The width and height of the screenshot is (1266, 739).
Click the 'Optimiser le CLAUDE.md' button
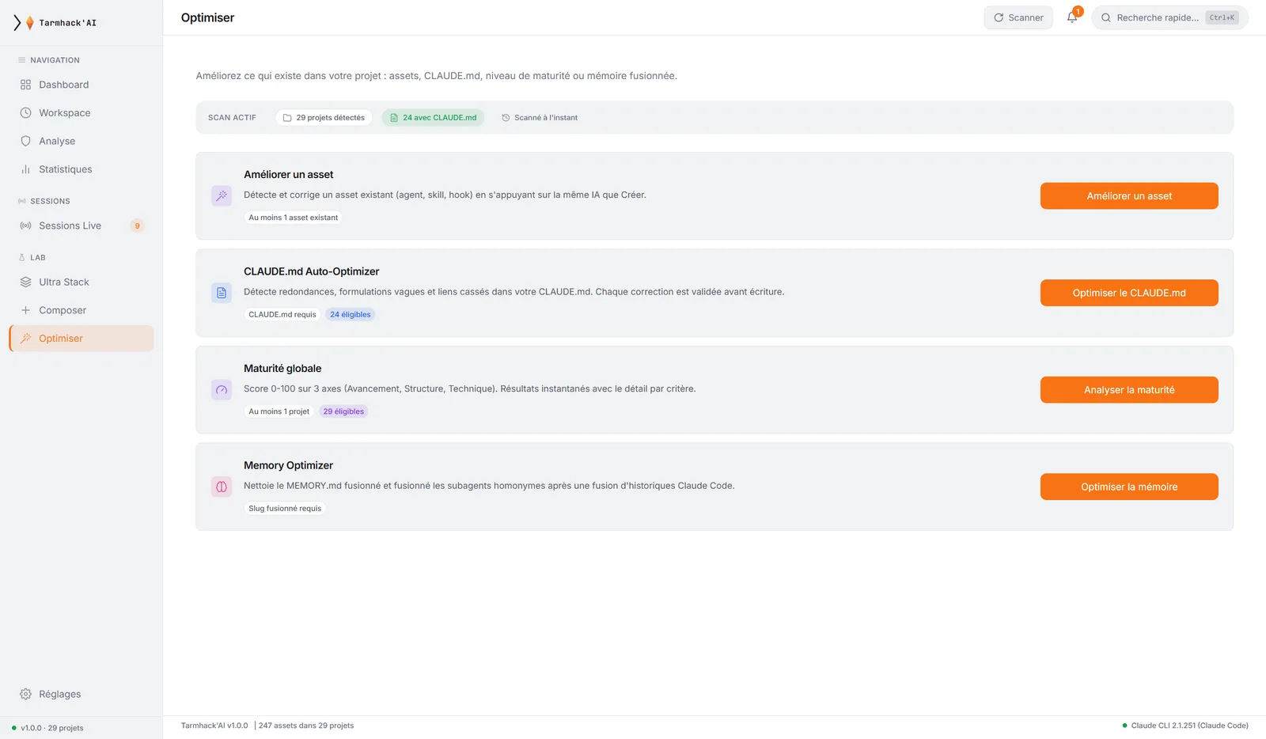coord(1129,293)
